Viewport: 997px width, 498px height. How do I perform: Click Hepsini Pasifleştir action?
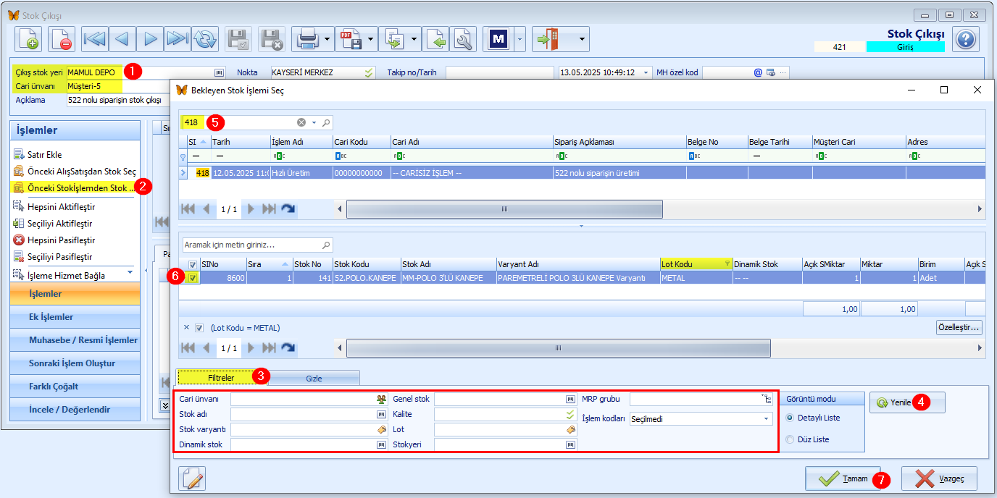pos(61,240)
